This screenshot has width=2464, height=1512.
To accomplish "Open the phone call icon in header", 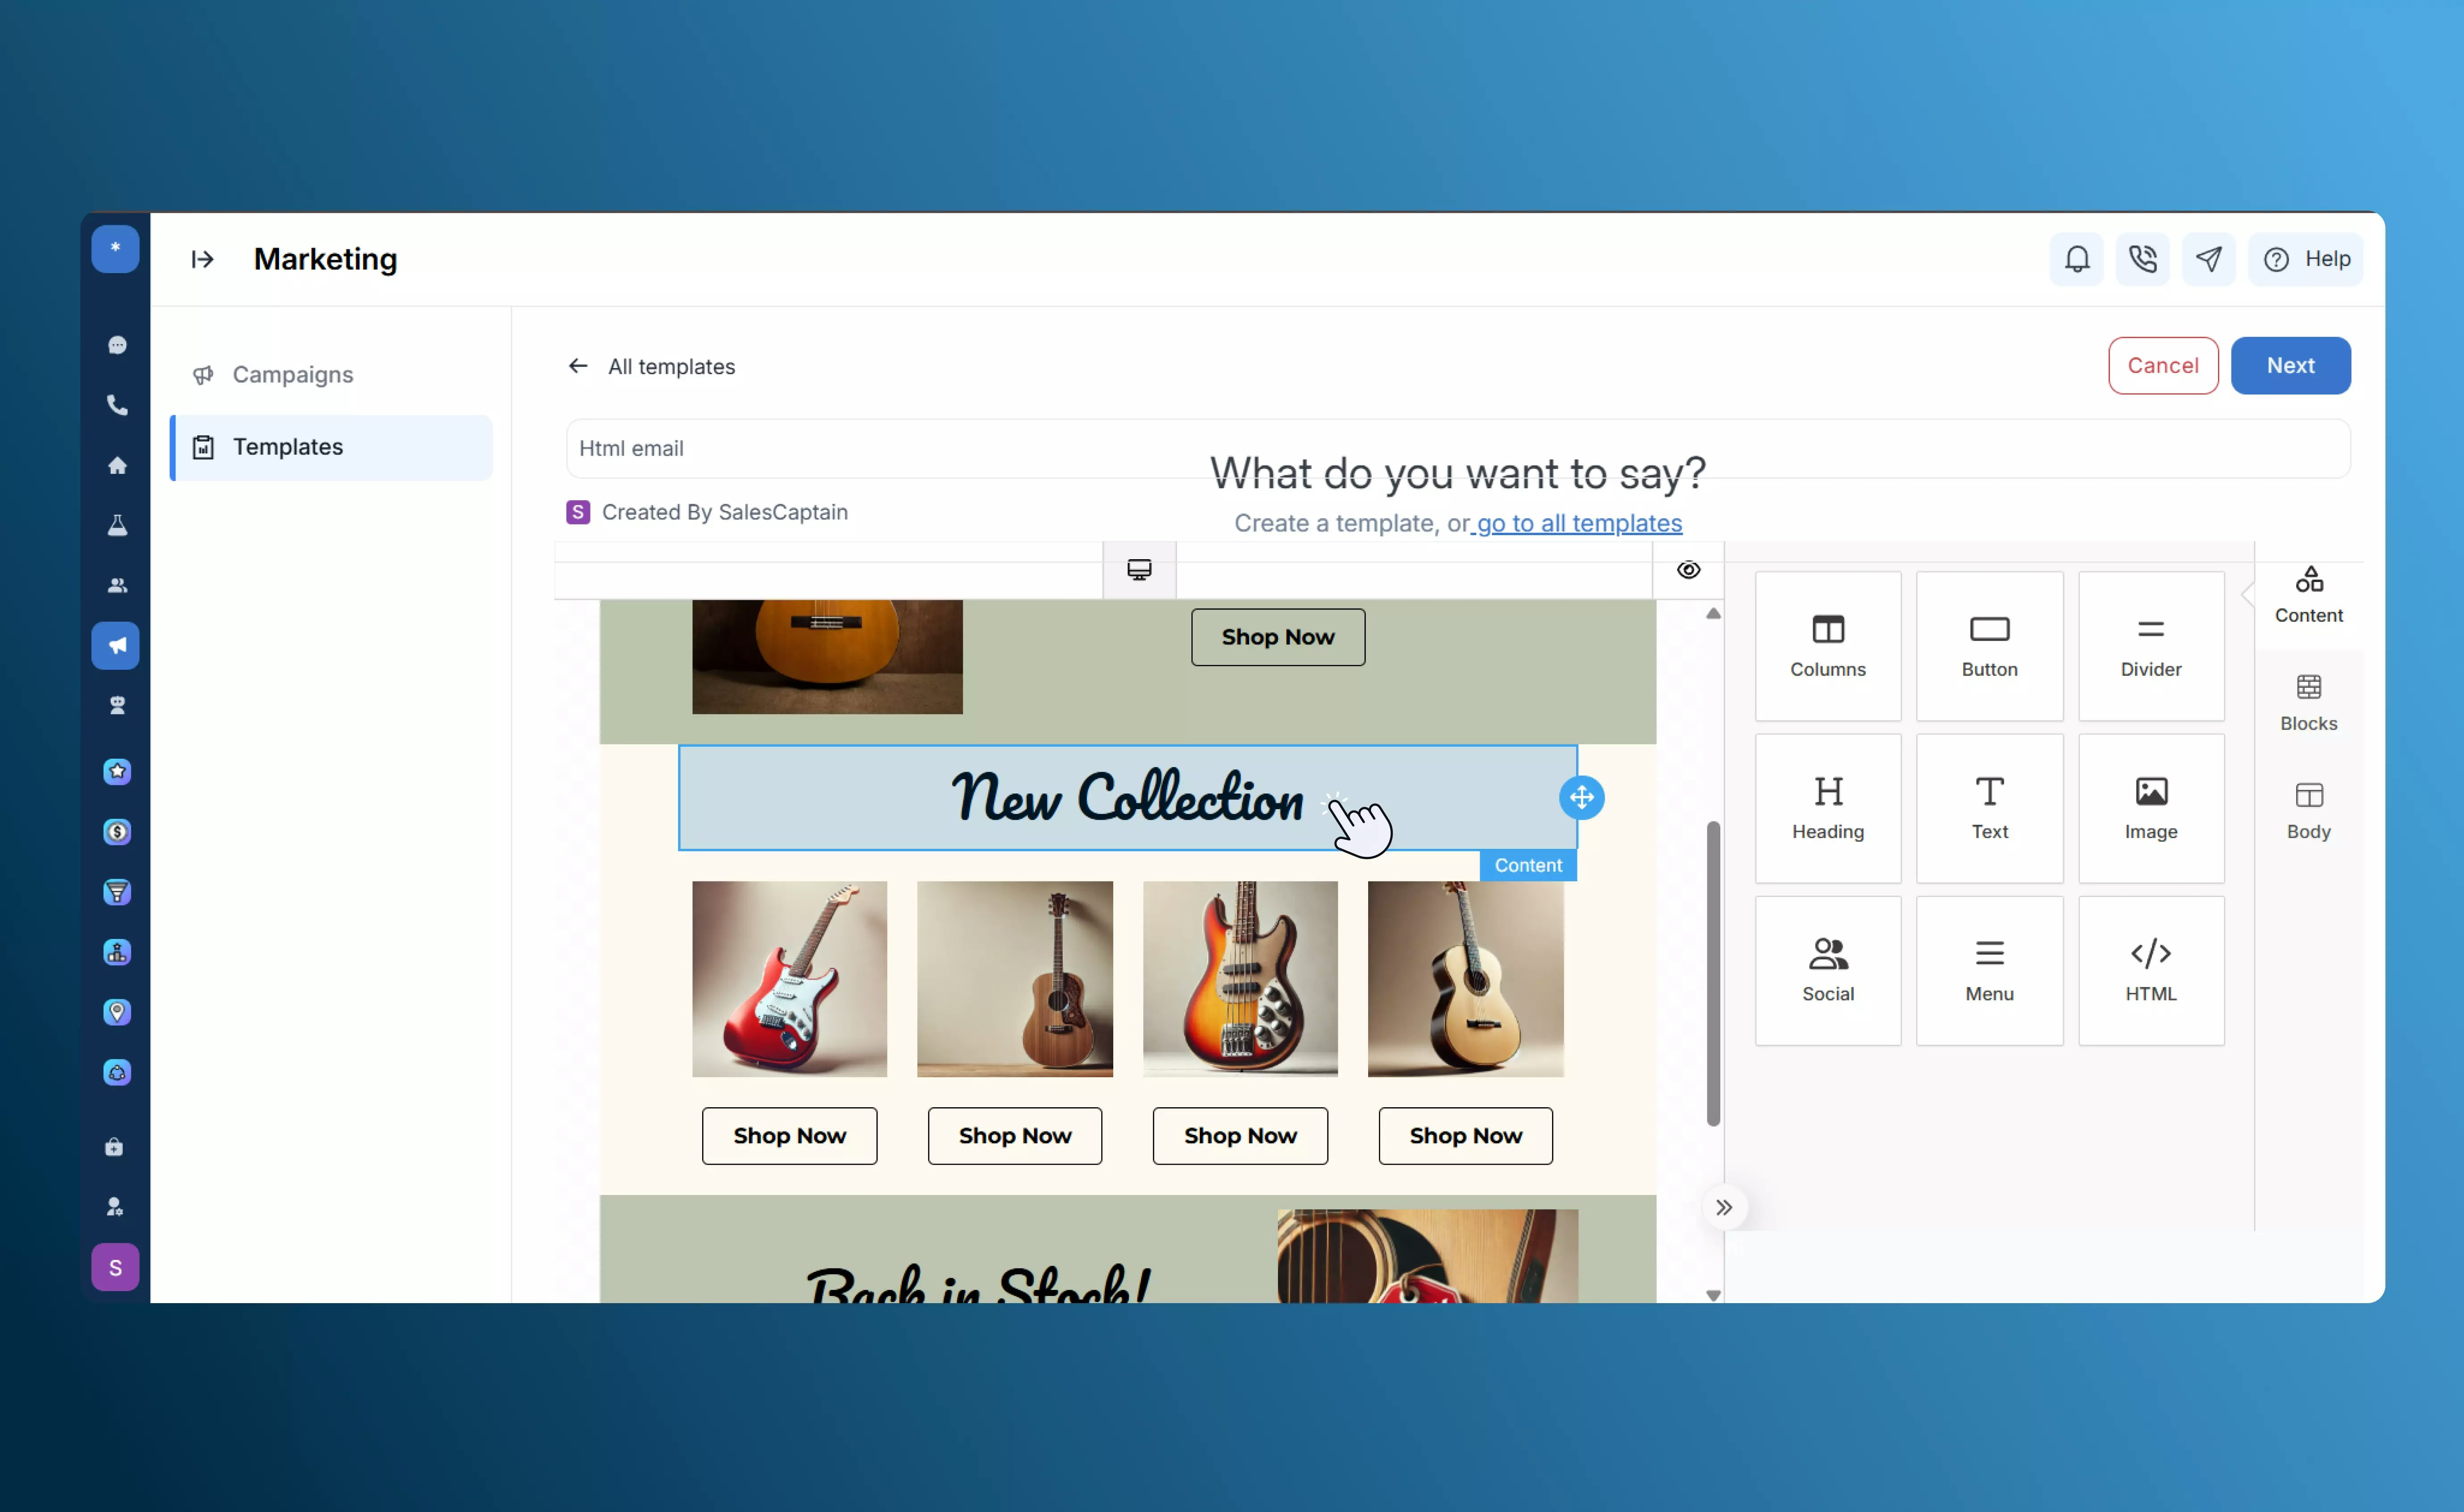I will point(2142,259).
